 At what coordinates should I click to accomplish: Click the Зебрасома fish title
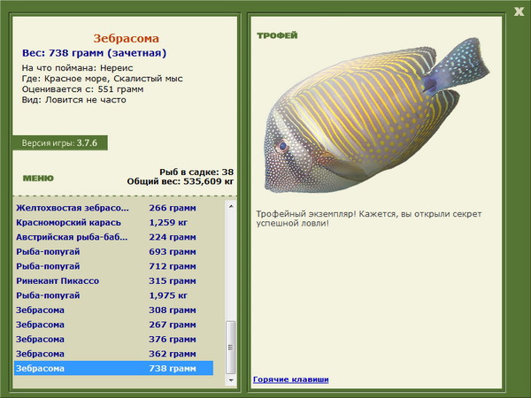click(127, 38)
